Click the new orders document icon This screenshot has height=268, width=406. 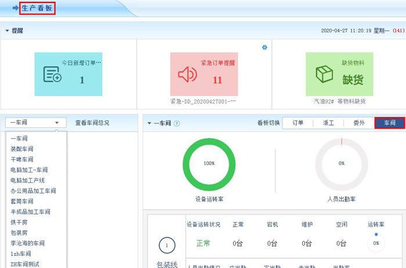coord(52,75)
